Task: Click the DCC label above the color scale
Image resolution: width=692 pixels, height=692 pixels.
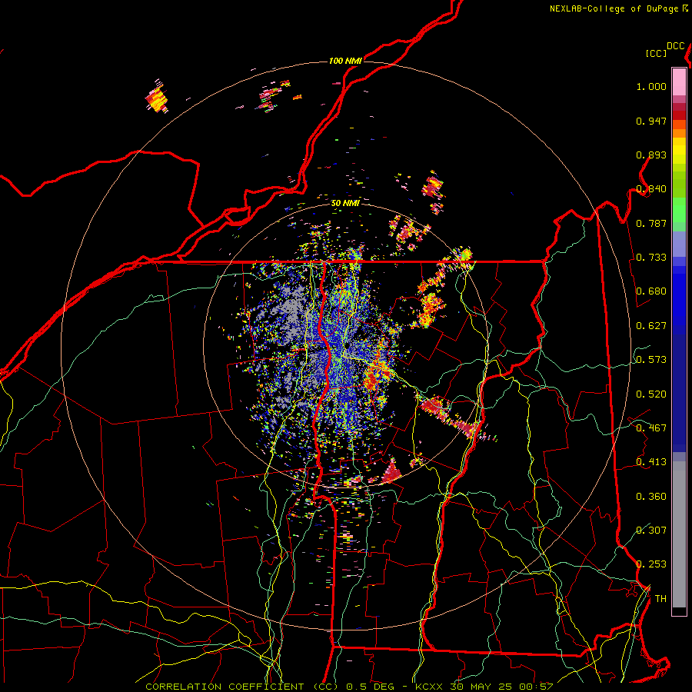Action: pyautogui.click(x=675, y=45)
